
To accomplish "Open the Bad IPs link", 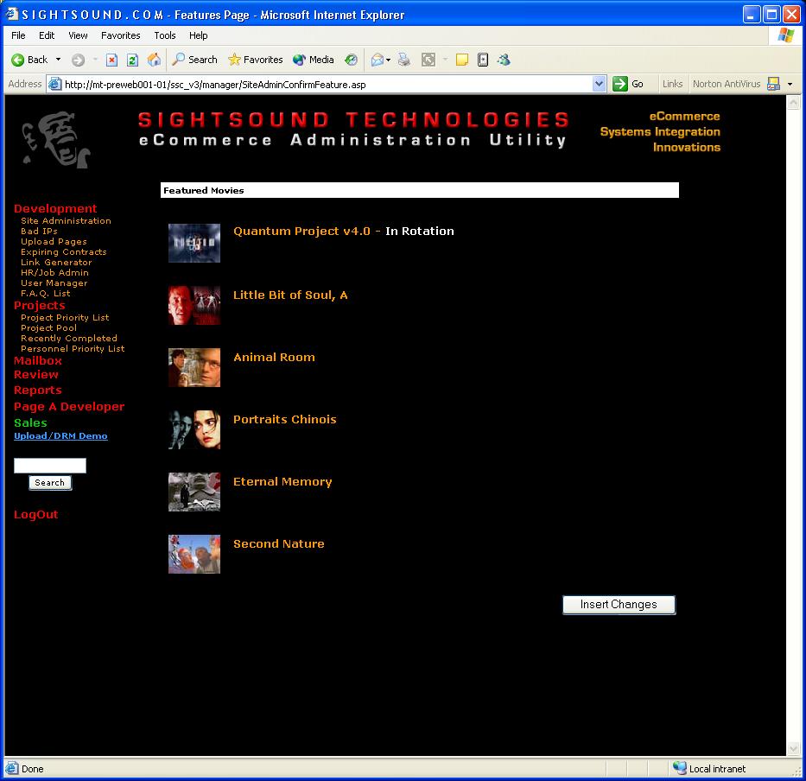I will 39,232.
